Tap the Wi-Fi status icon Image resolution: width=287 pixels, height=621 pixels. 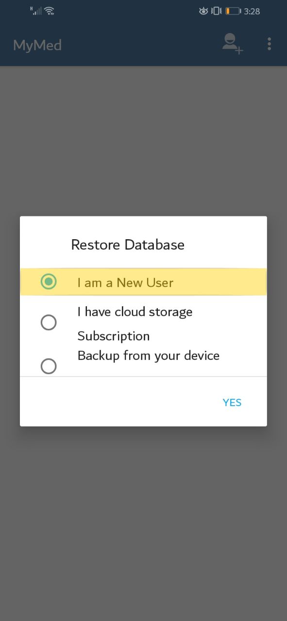coord(49,11)
